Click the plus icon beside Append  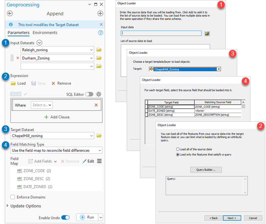tap(100, 14)
